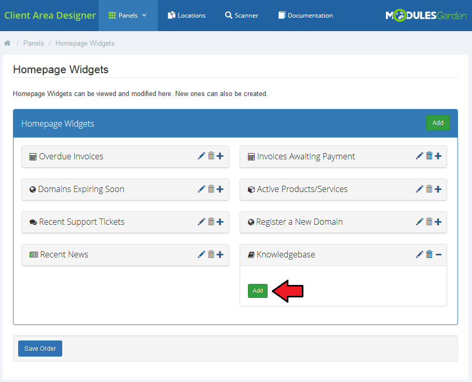Edit the Domains Expiring Soon widget
472x382 pixels.
(x=201, y=189)
